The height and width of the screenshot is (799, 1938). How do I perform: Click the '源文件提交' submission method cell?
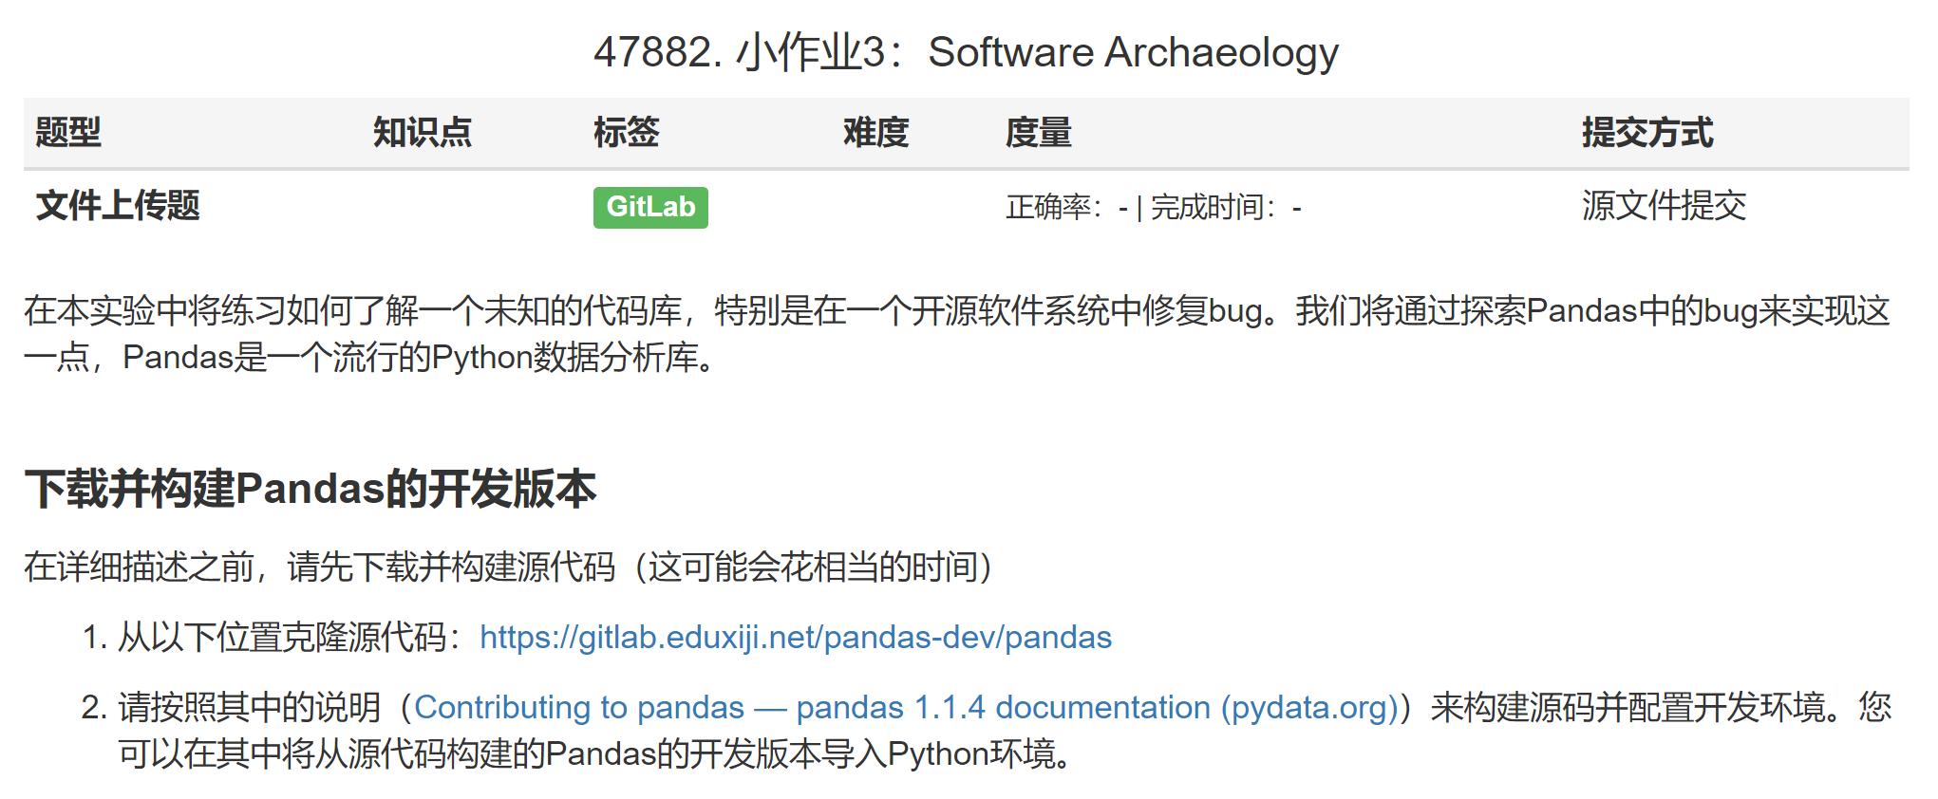click(1664, 206)
